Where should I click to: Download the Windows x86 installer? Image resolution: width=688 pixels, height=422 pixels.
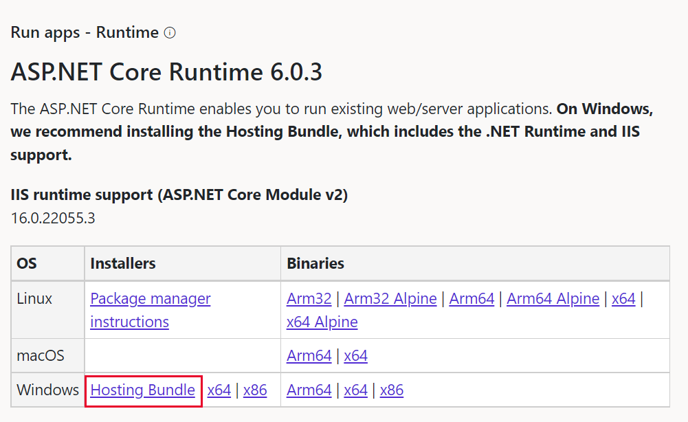click(255, 390)
